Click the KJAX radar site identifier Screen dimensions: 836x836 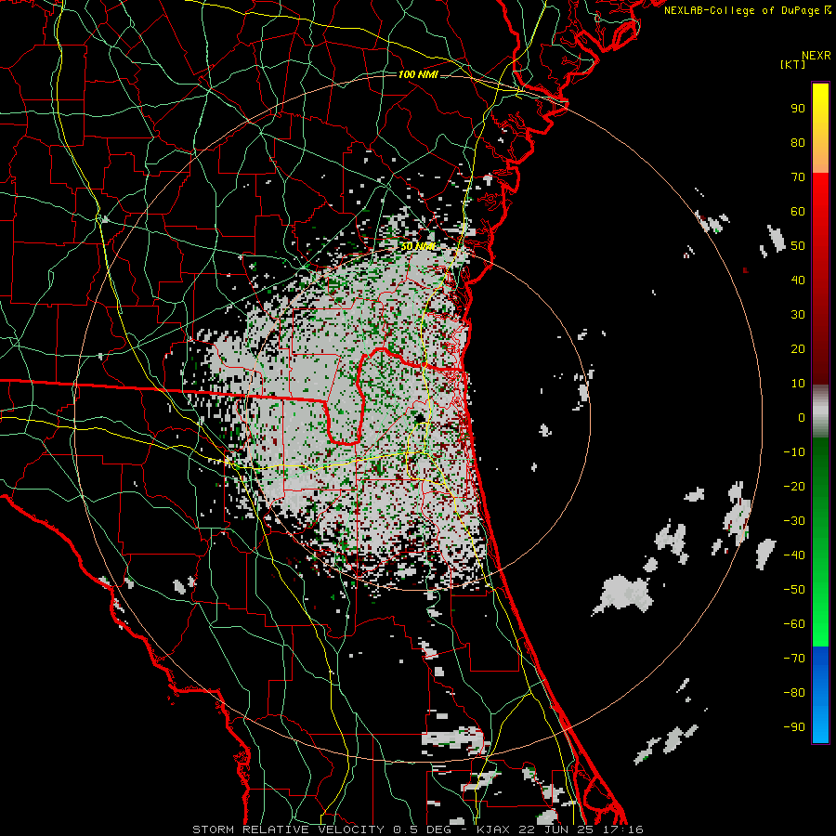click(493, 829)
